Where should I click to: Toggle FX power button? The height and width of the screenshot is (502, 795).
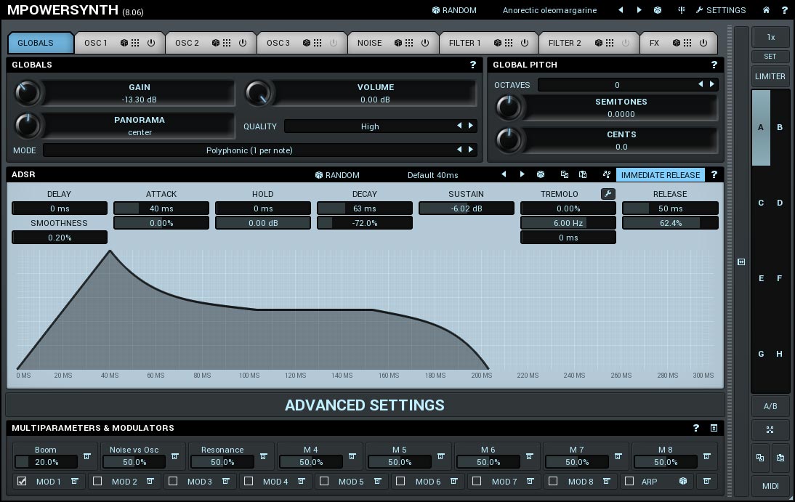703,43
